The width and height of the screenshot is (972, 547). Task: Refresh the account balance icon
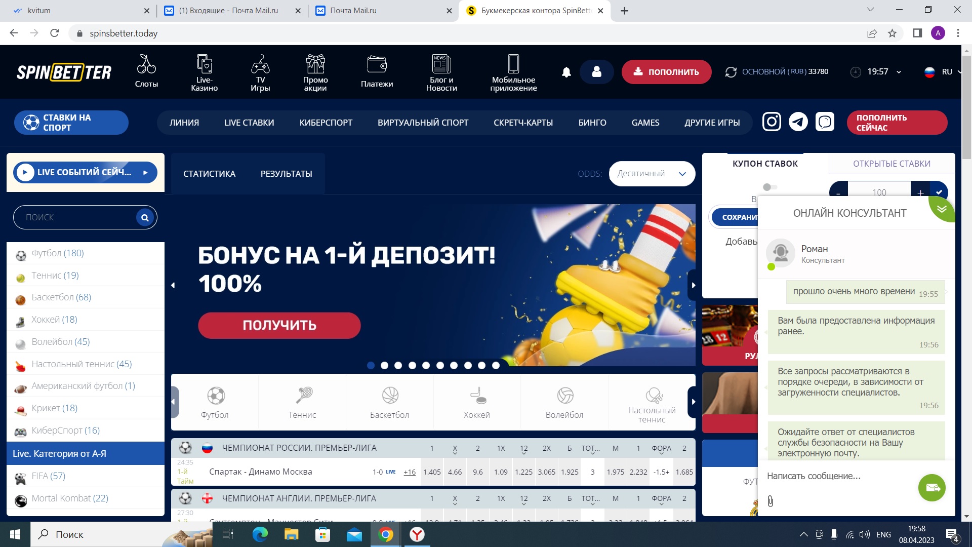click(731, 72)
